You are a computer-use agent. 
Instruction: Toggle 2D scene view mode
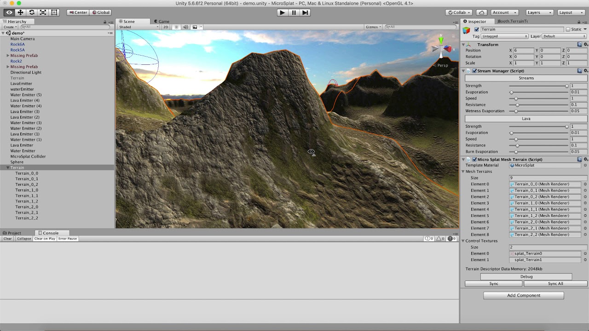pos(166,27)
